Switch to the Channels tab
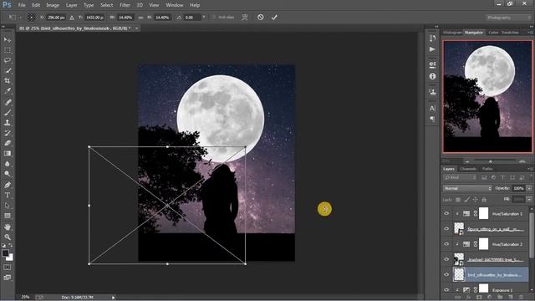535x301 pixels. click(x=468, y=169)
